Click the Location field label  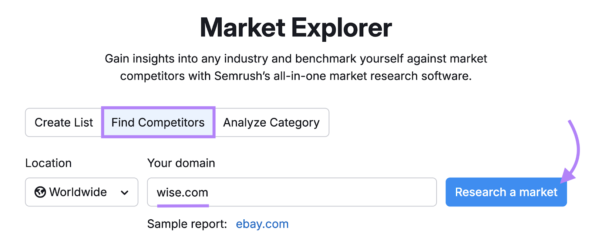[x=48, y=163]
